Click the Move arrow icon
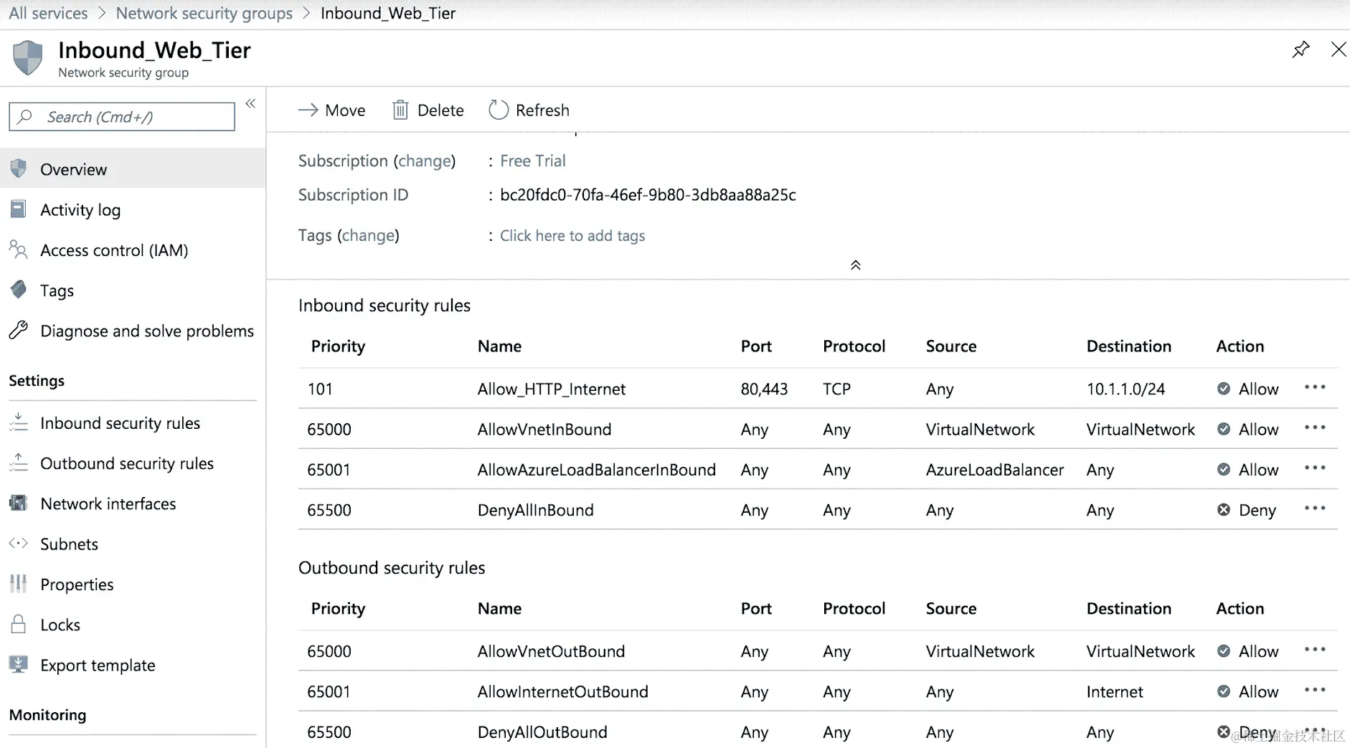This screenshot has height=748, width=1350. [x=308, y=110]
